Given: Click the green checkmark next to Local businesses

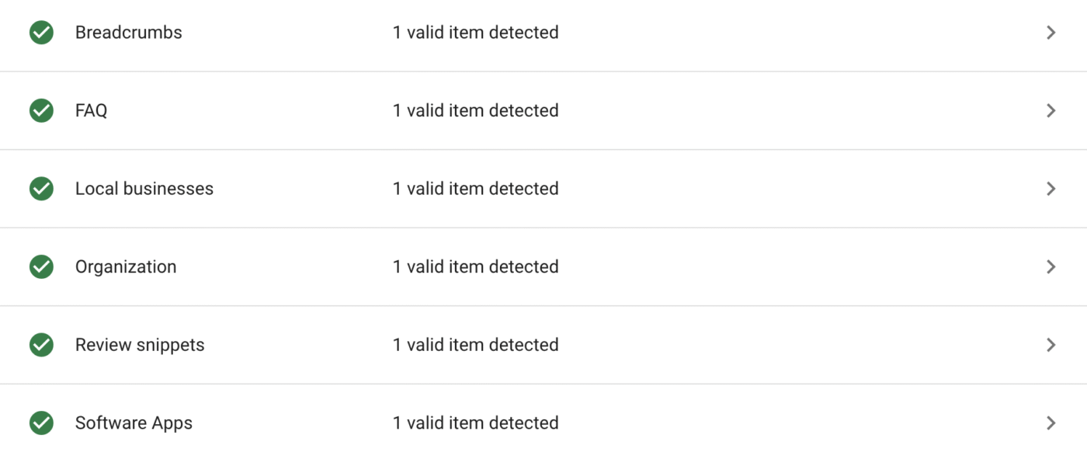Looking at the screenshot, I should click(x=40, y=188).
